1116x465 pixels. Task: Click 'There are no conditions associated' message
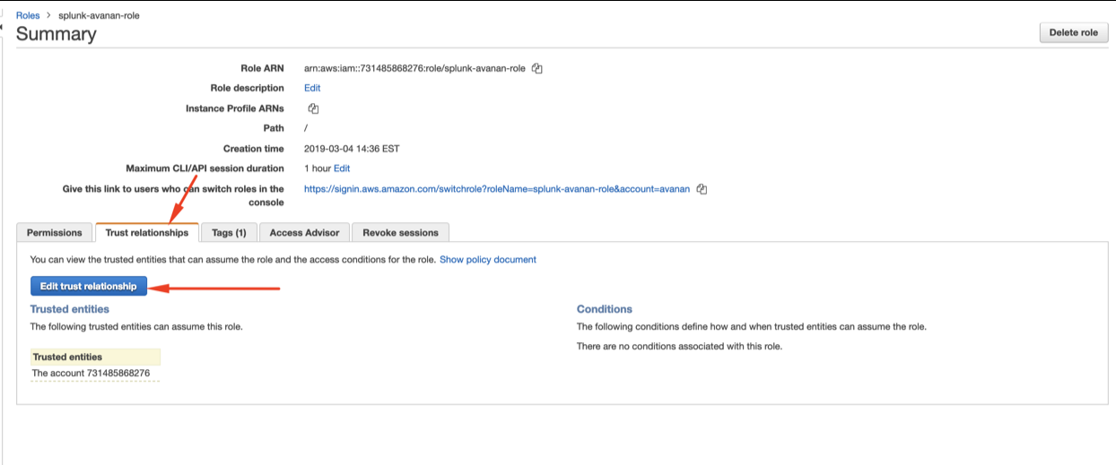679,347
